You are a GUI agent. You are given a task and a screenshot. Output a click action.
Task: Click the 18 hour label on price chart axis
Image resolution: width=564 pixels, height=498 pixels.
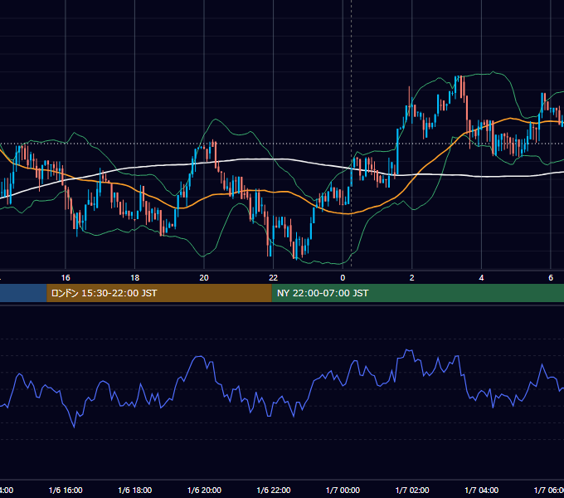coord(135,278)
